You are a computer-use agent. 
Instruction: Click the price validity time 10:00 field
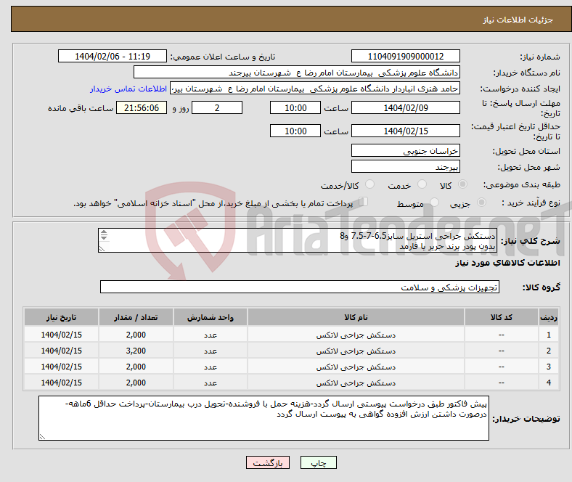295,131
